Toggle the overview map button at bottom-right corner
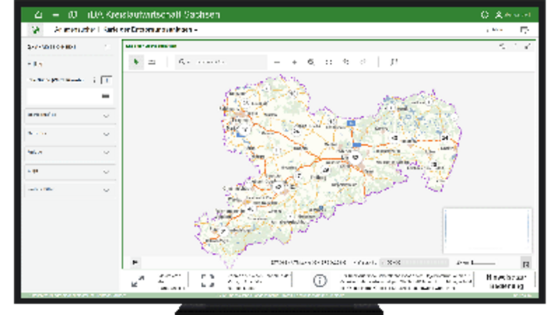 pos(526,263)
